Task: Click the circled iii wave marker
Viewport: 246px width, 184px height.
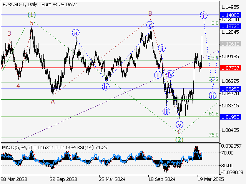Action: pos(166,112)
